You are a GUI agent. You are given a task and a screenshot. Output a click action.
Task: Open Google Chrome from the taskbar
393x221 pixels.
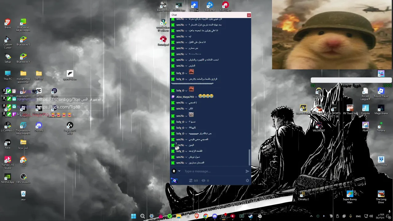tap(205, 216)
